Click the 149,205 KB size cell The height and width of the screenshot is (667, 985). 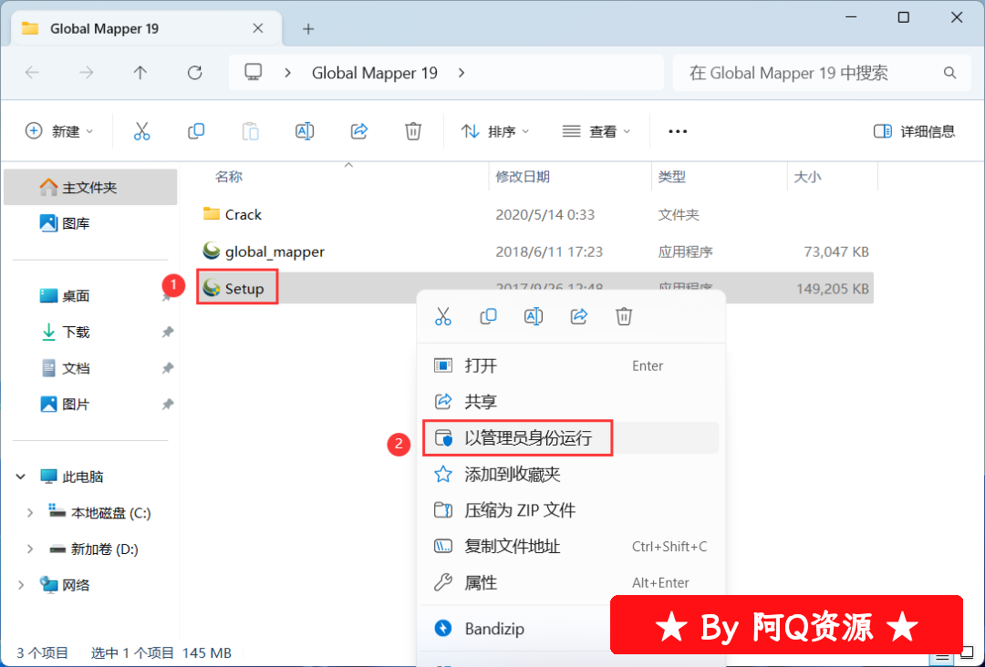833,289
